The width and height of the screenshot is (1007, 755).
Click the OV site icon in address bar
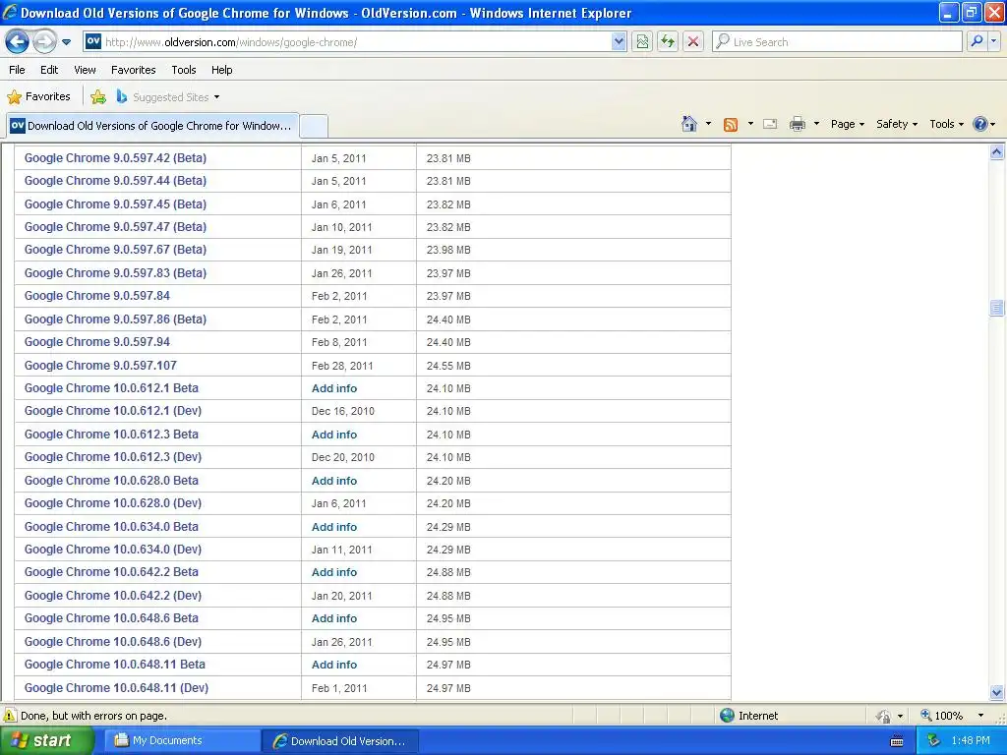tap(93, 41)
